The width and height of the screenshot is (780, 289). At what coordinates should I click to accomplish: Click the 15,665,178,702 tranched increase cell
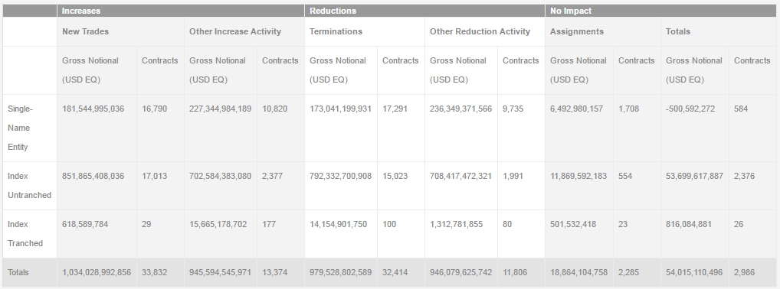pos(218,224)
